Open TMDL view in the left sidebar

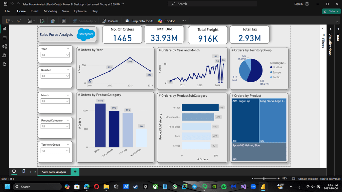pos(5,64)
